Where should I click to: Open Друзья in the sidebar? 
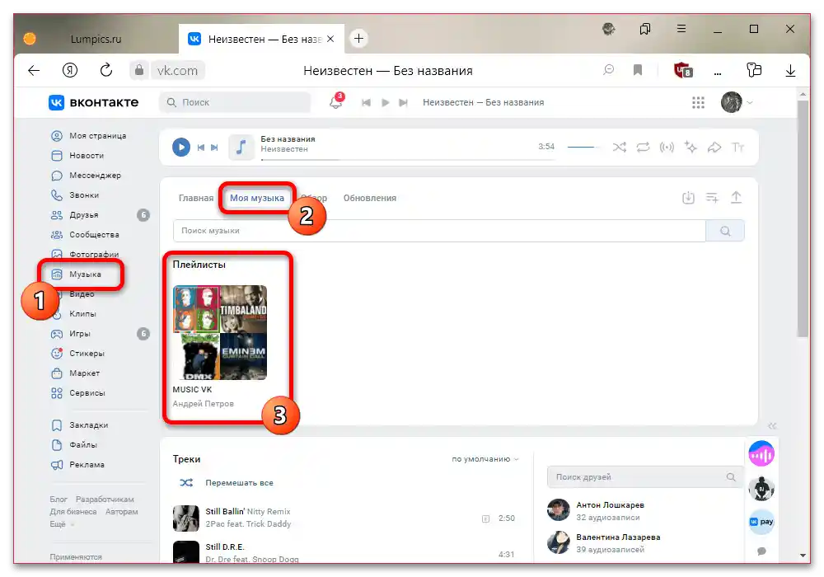point(75,215)
